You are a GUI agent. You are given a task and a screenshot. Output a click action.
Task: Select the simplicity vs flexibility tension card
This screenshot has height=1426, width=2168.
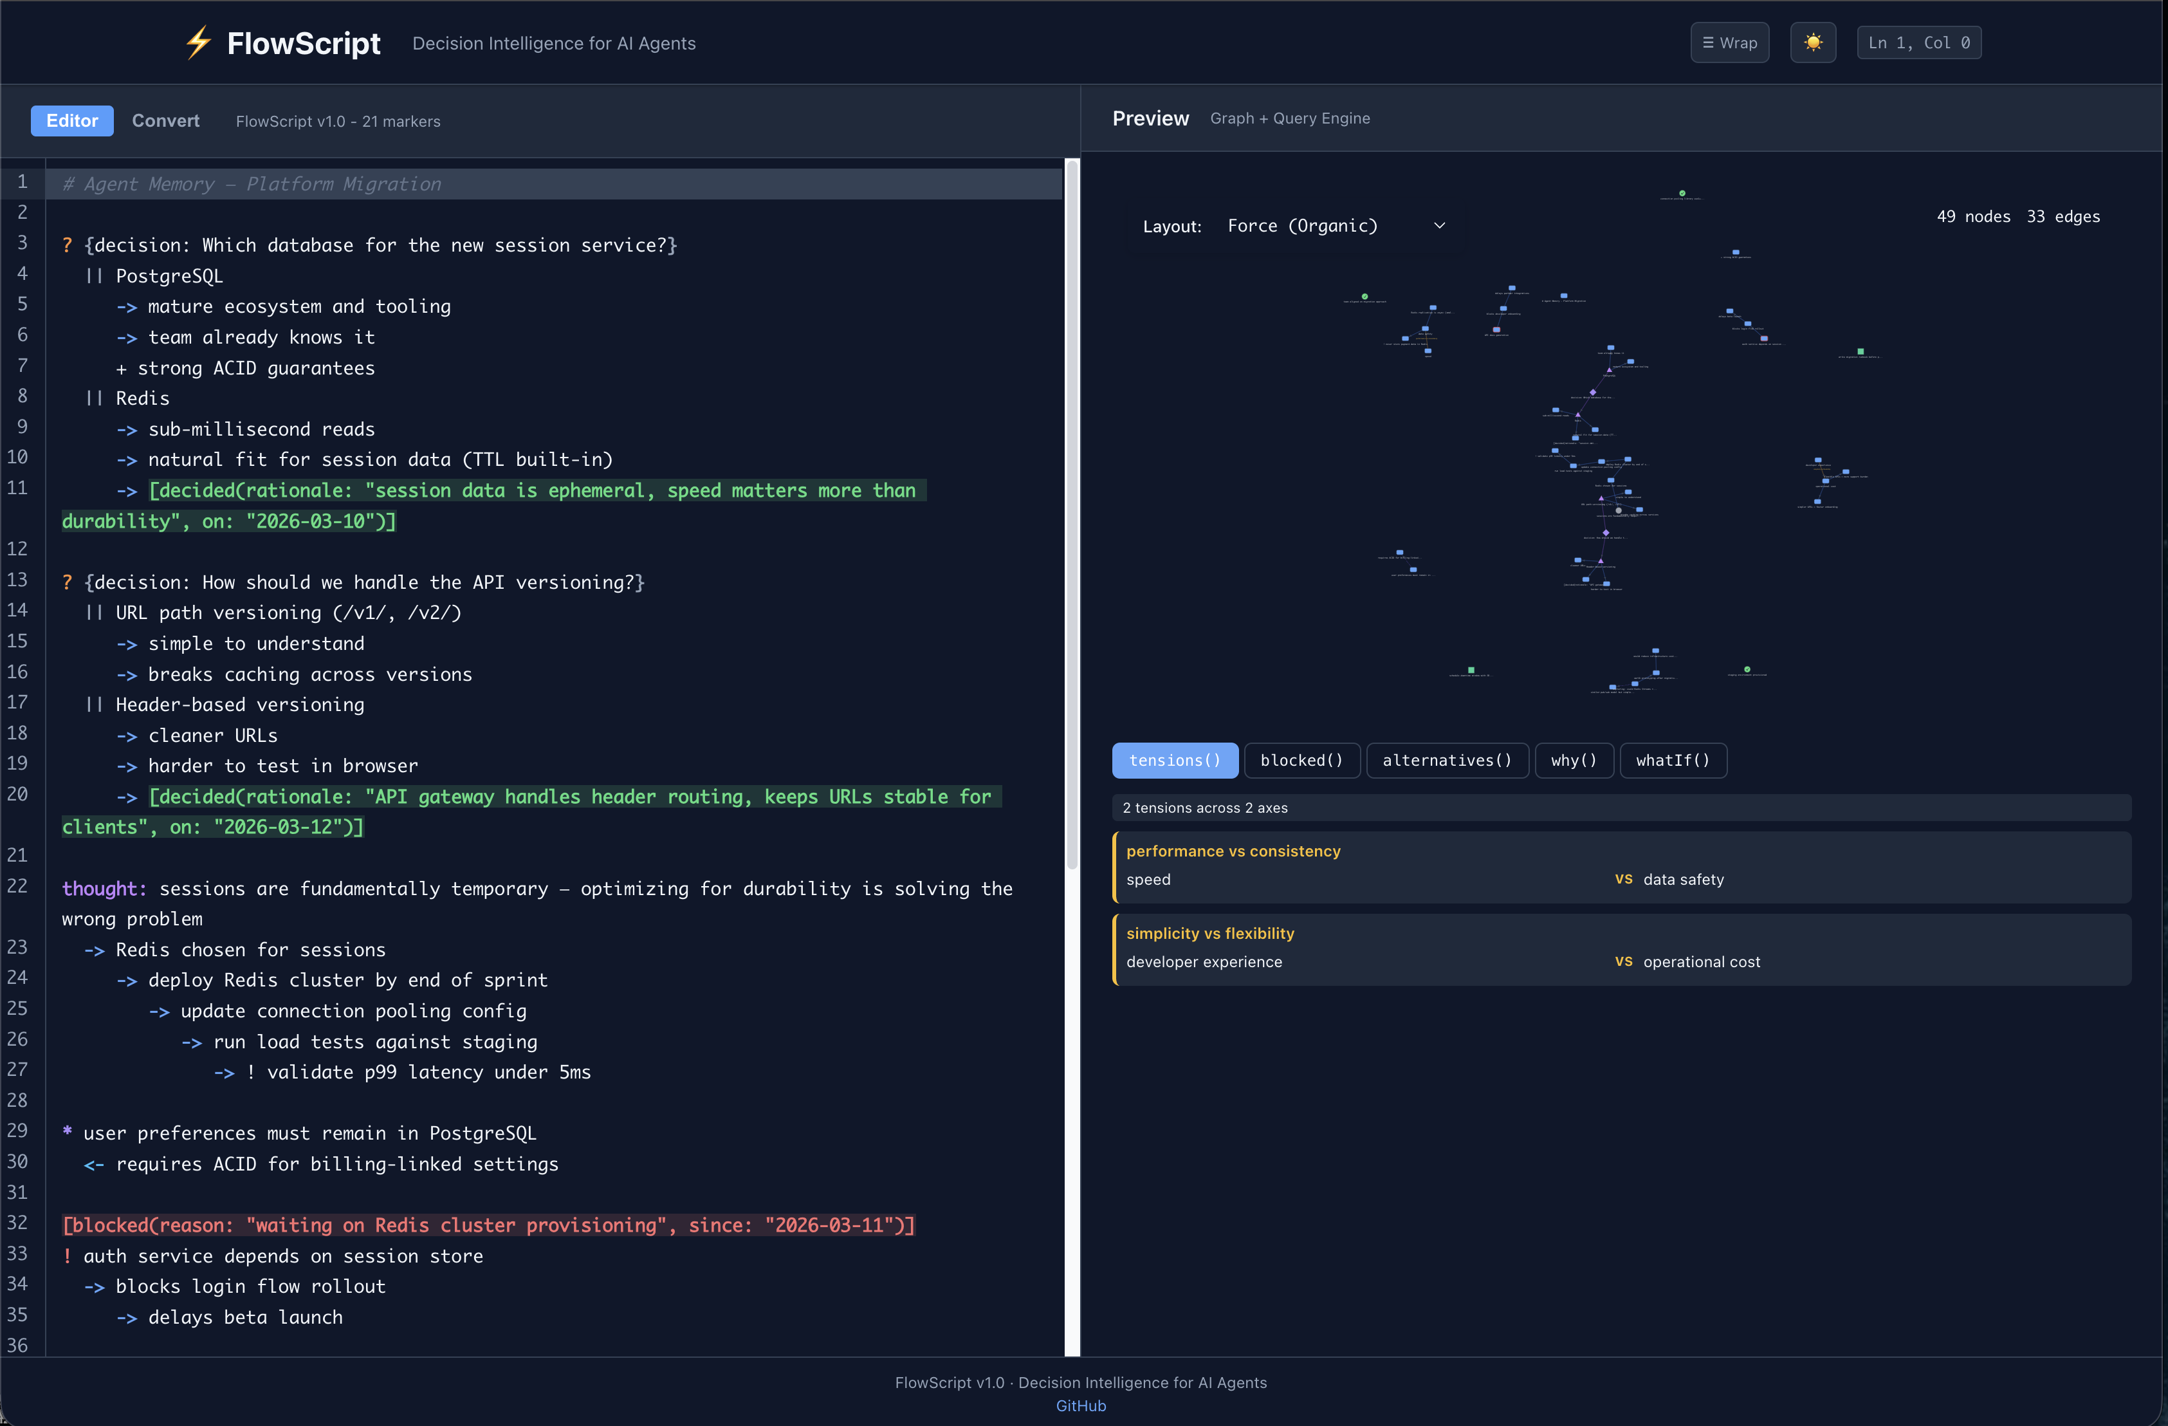click(x=1621, y=949)
